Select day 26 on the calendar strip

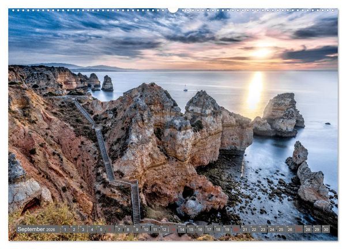290,229
